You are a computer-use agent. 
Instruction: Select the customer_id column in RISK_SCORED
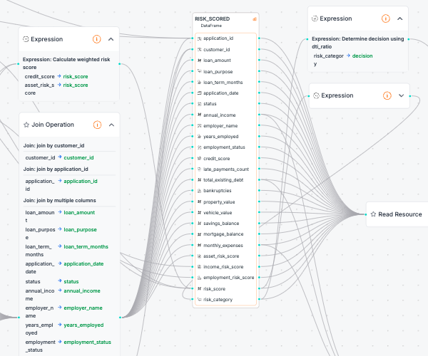pos(225,50)
